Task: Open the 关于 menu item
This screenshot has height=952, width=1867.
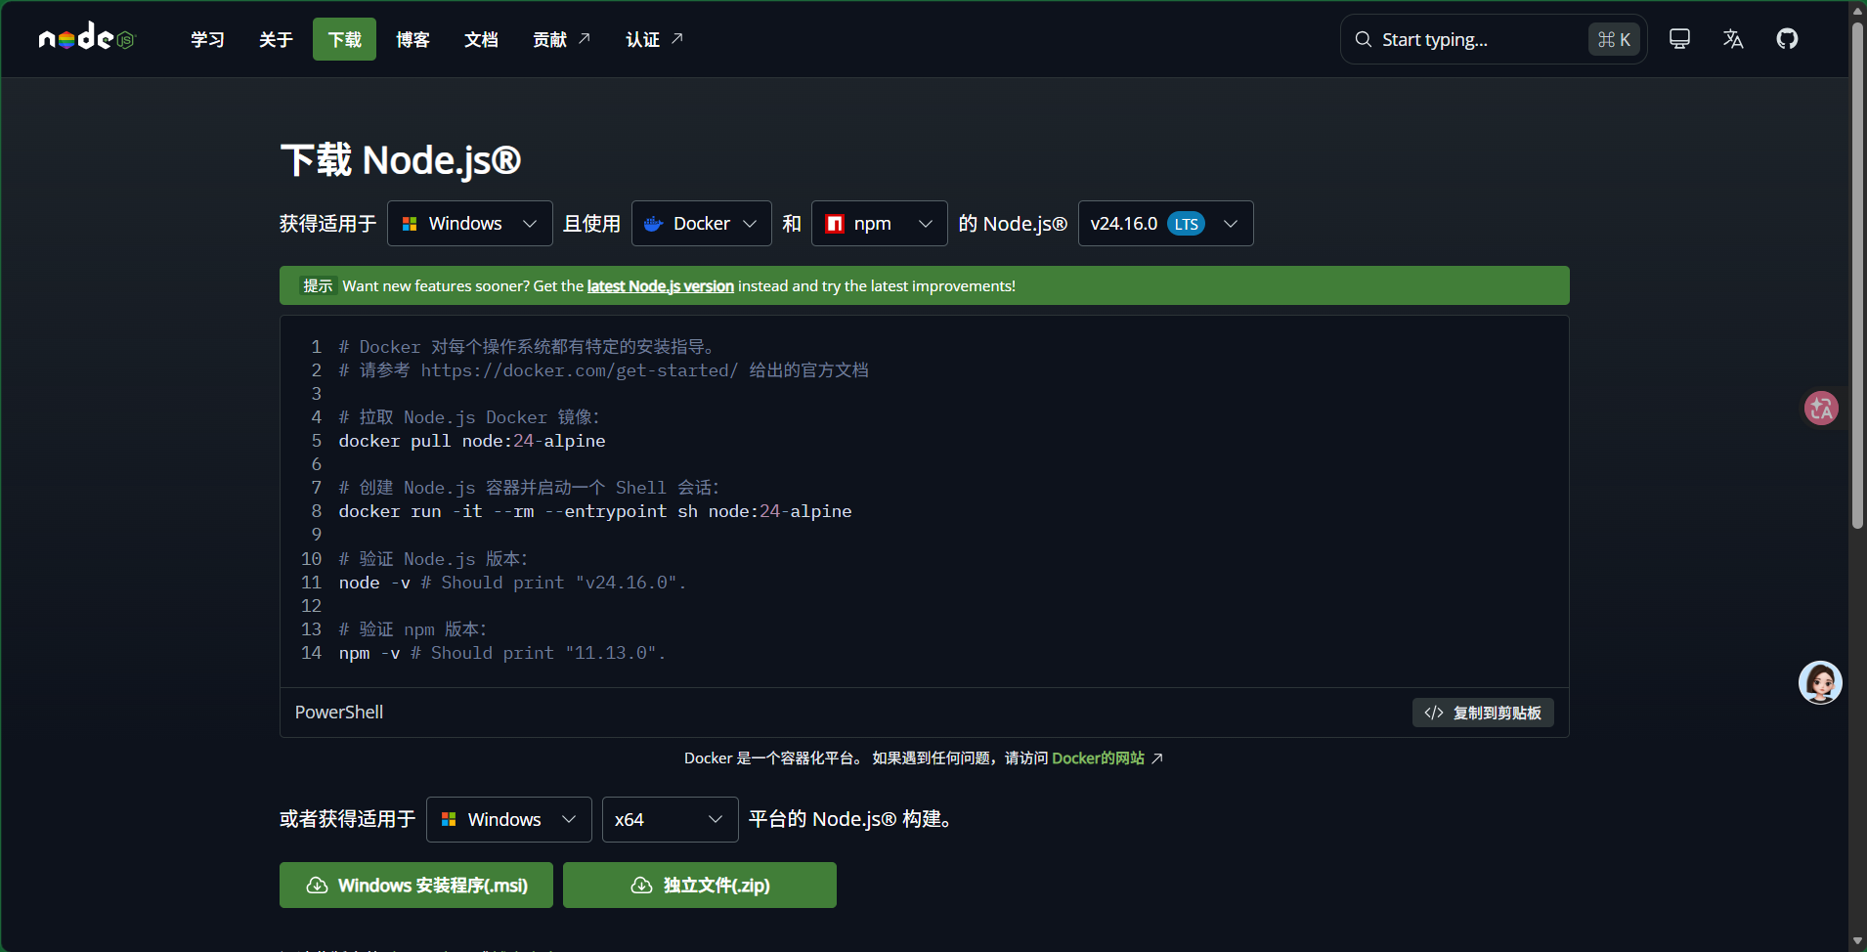Action: click(276, 39)
